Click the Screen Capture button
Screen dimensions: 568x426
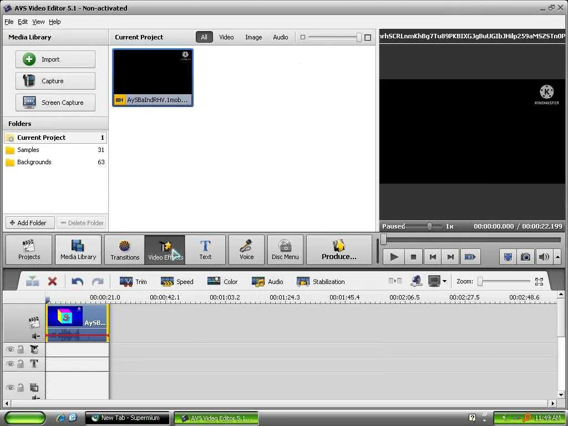55,103
